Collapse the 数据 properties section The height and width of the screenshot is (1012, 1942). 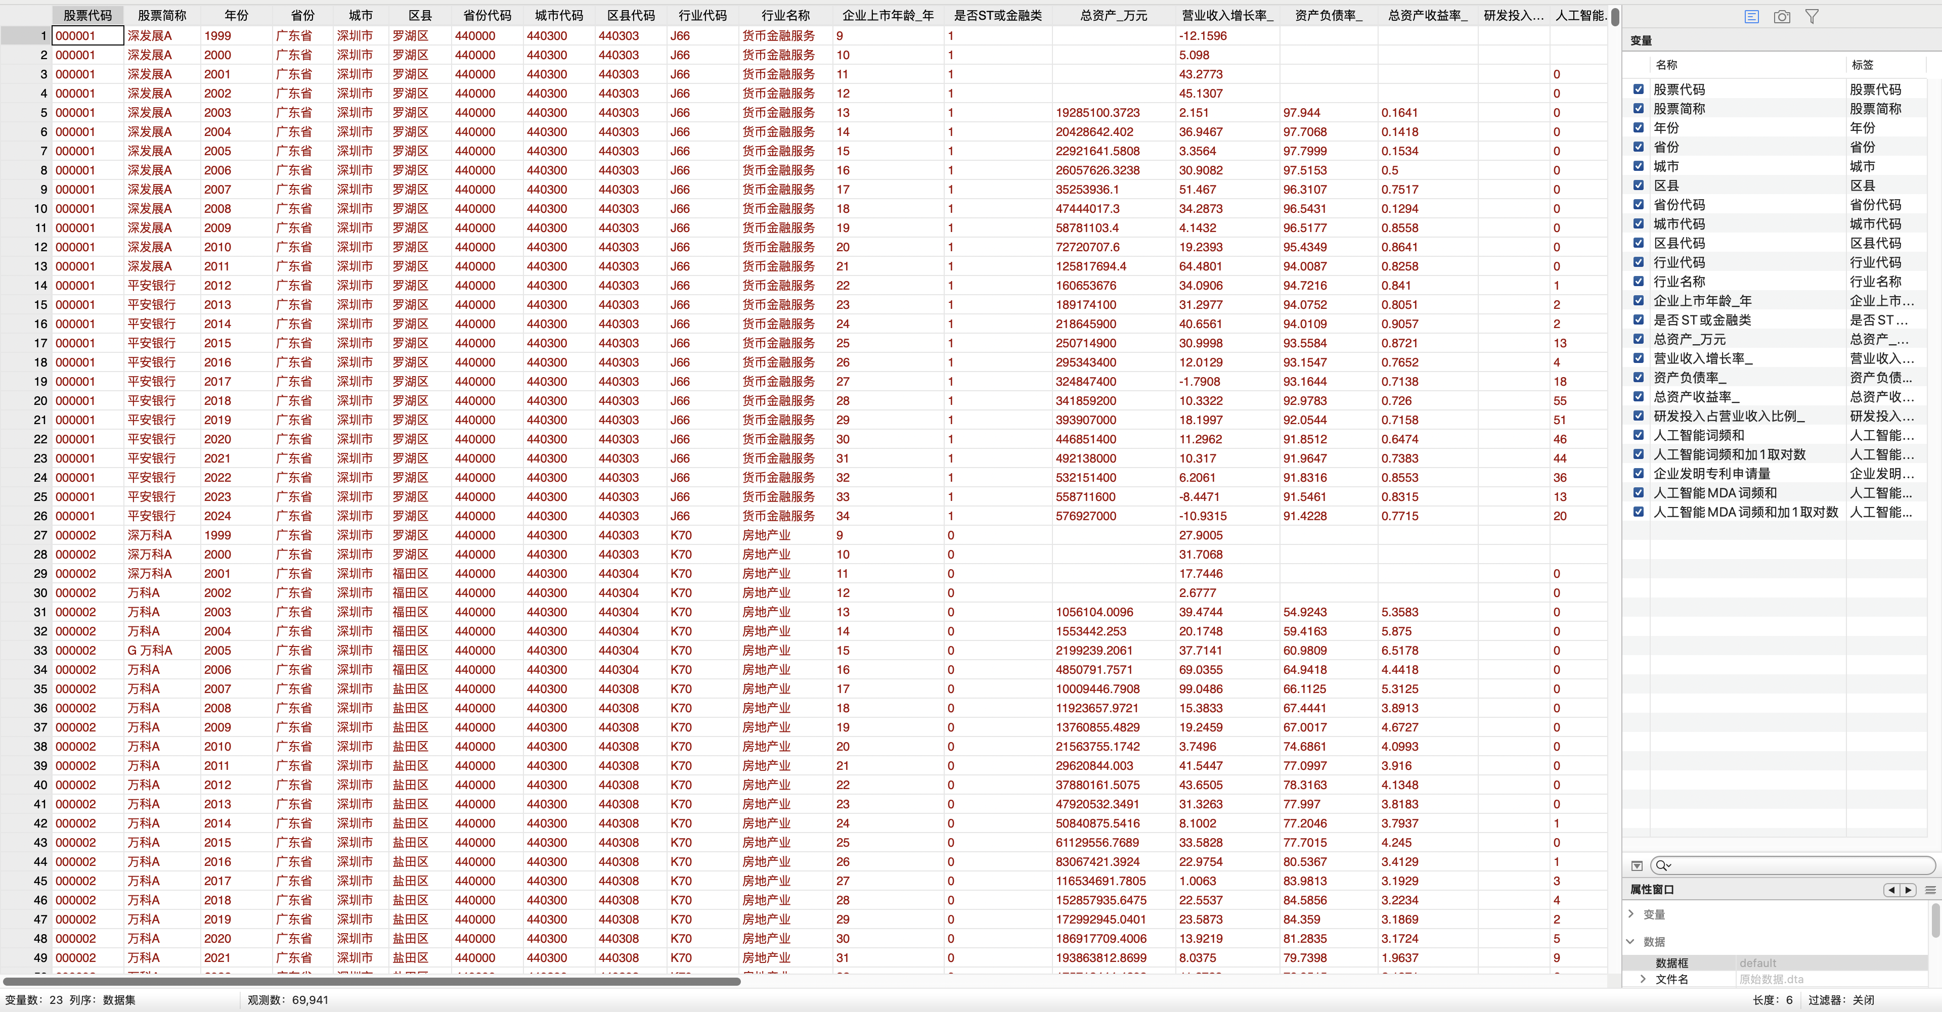point(1631,941)
